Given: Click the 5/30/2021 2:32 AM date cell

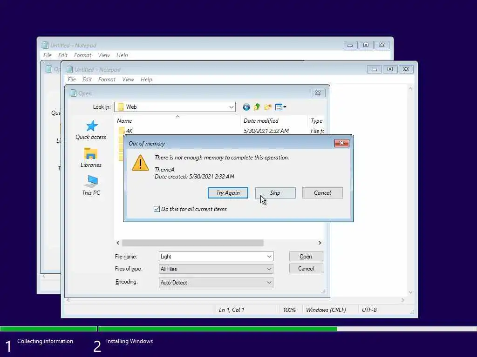Looking at the screenshot, I should 266,131.
